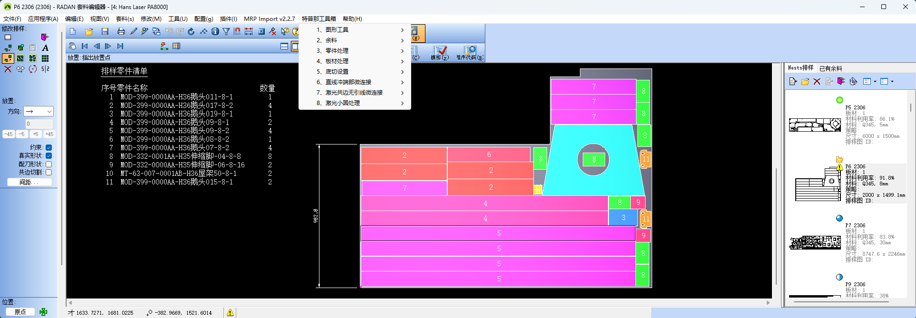The height and width of the screenshot is (318, 916).
Task: Click the yellow warning icon in status bar
Action: click(230, 312)
